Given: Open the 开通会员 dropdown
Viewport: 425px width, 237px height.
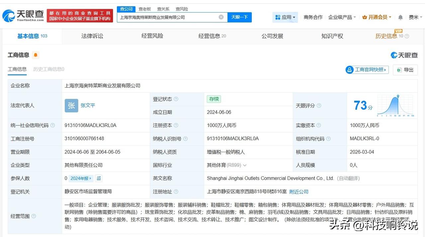Looking at the screenshot, I should tap(377, 17).
